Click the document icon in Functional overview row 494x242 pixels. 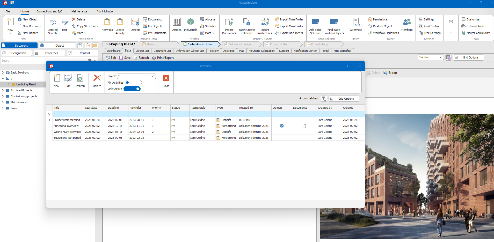click(x=304, y=126)
